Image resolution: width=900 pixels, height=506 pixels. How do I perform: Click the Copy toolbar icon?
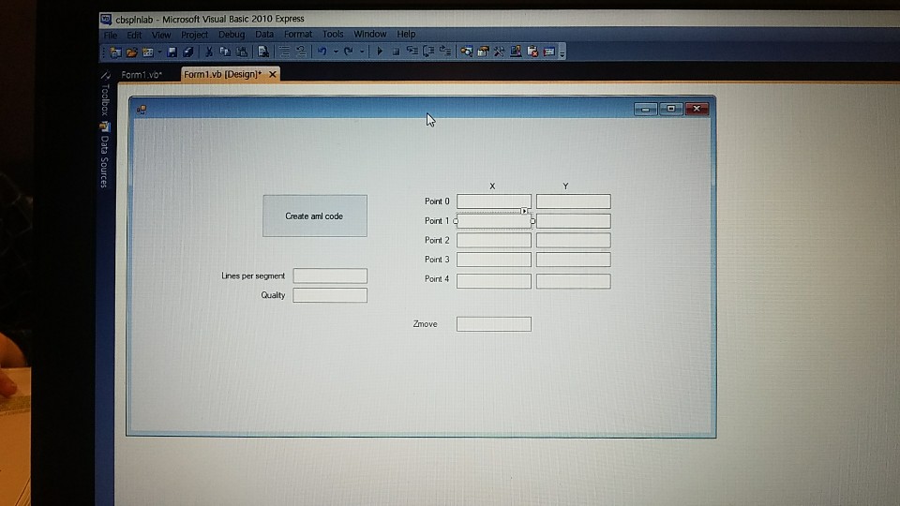[x=225, y=52]
